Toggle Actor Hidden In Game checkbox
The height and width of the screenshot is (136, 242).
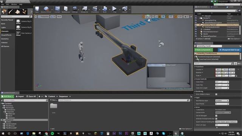[216, 94]
